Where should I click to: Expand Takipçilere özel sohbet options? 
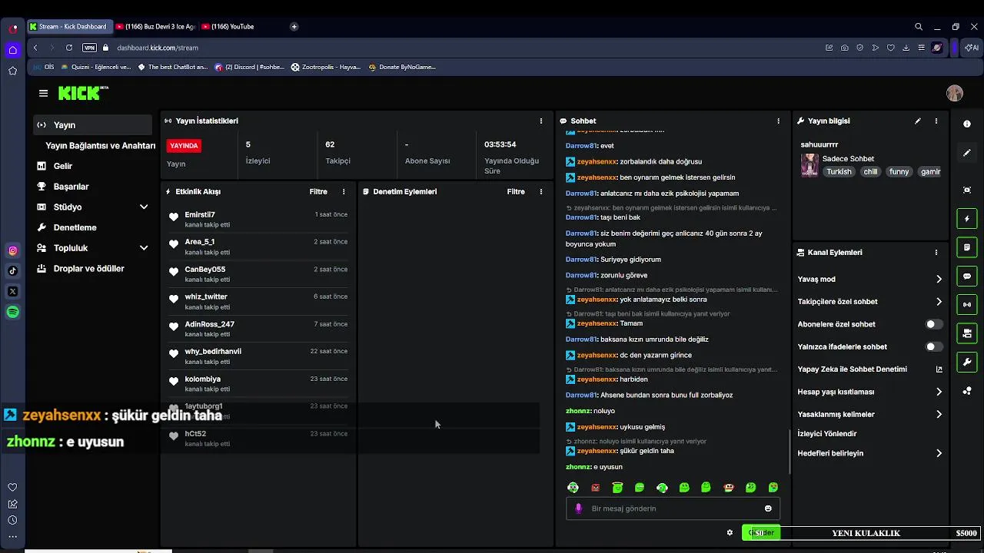click(939, 302)
